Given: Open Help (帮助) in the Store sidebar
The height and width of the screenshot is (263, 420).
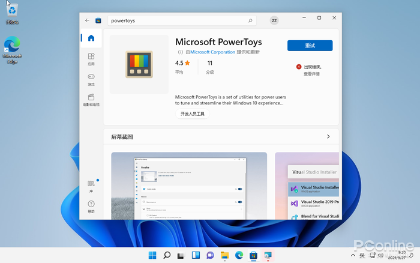Looking at the screenshot, I should [91, 207].
